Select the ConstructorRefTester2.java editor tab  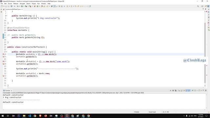tap(13, 9)
